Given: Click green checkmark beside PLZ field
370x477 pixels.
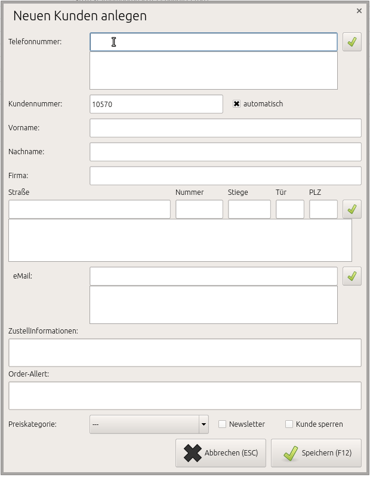Looking at the screenshot, I should pos(352,209).
